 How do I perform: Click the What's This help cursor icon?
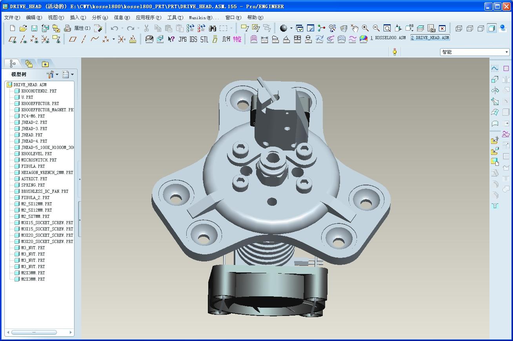point(171,39)
